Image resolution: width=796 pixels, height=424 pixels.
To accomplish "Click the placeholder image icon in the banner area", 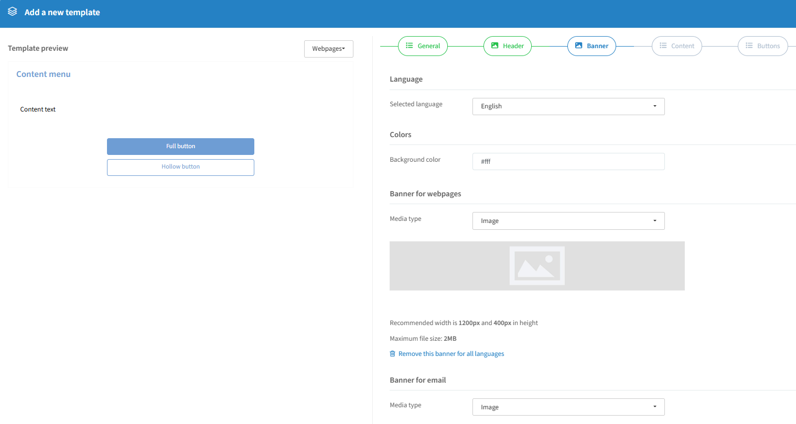I will [x=537, y=266].
